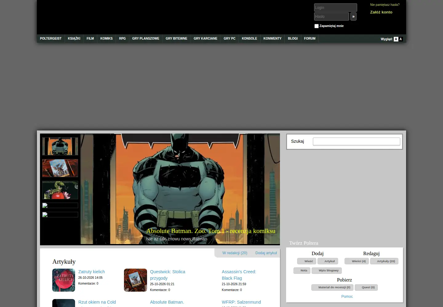Click the 'Wieść' add button
443x307 pixels.
click(307, 261)
